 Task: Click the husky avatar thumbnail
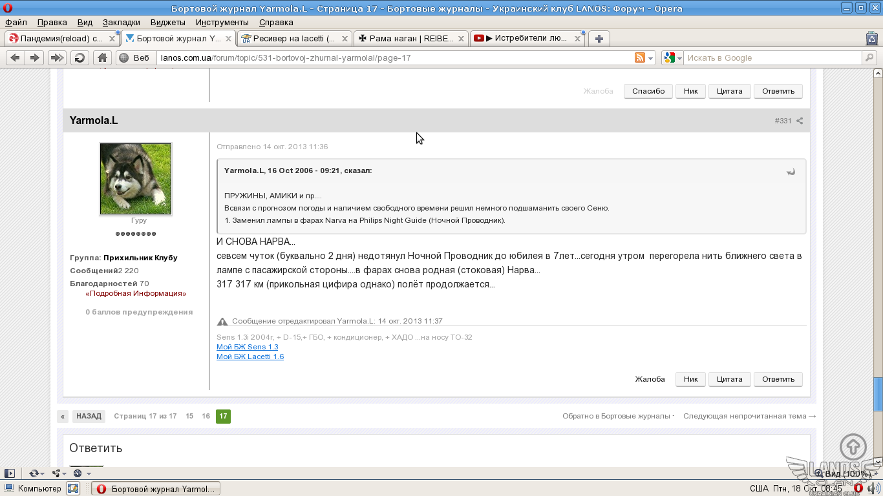point(136,179)
